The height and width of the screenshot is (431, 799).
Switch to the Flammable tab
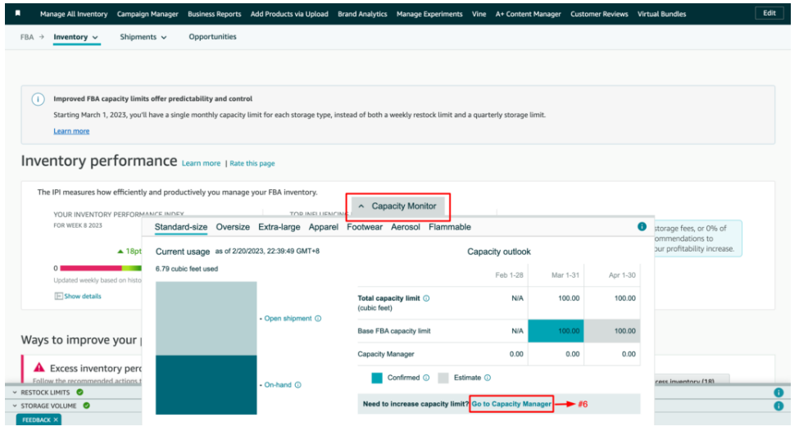coord(450,227)
